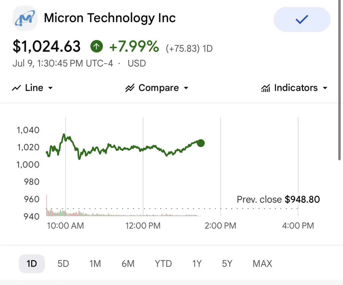Viewport: 343px width, 285px height.
Task: Click the Indicators chart icon
Action: tap(265, 88)
